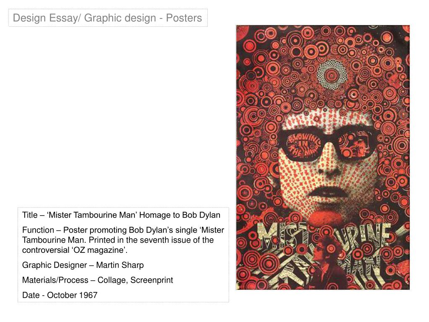Click the 'Blowing in the Mind' sunglasses lens

(x=303, y=145)
